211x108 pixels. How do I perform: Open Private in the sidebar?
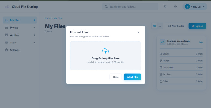(20, 28)
